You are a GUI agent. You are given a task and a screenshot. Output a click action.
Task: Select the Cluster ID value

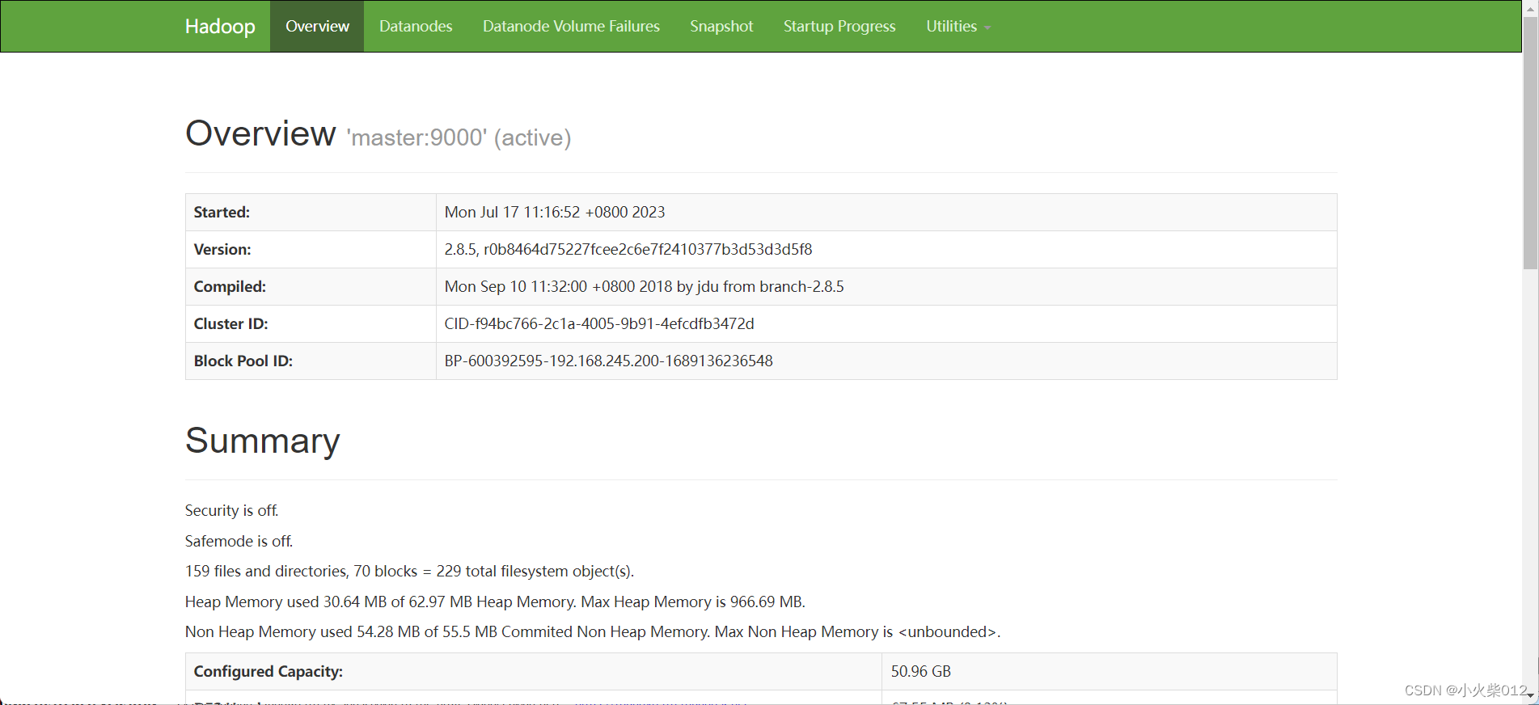pyautogui.click(x=599, y=323)
